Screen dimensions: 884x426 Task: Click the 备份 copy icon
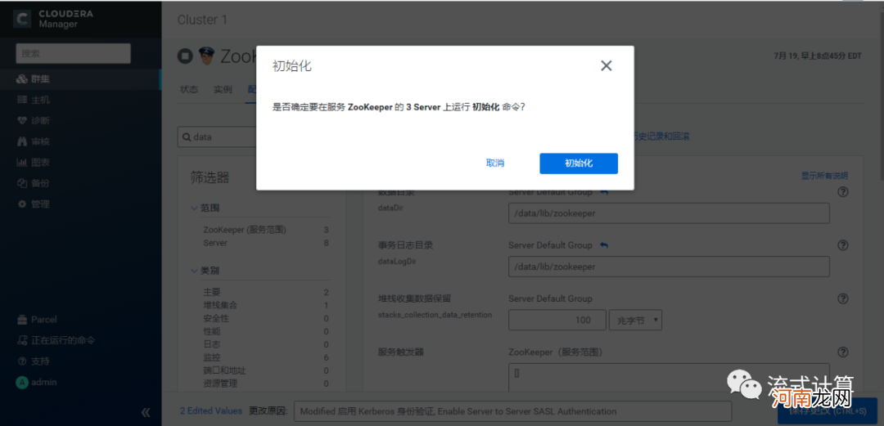pyautogui.click(x=22, y=183)
